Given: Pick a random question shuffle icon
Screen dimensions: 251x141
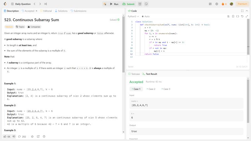Looking at the screenshot, I should 45,4.
